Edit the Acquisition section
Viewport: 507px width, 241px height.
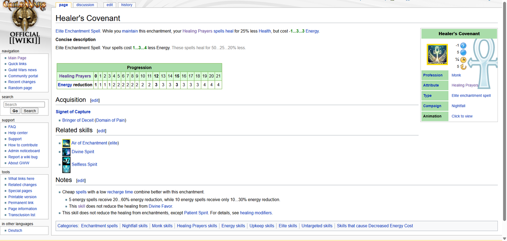click(x=95, y=100)
